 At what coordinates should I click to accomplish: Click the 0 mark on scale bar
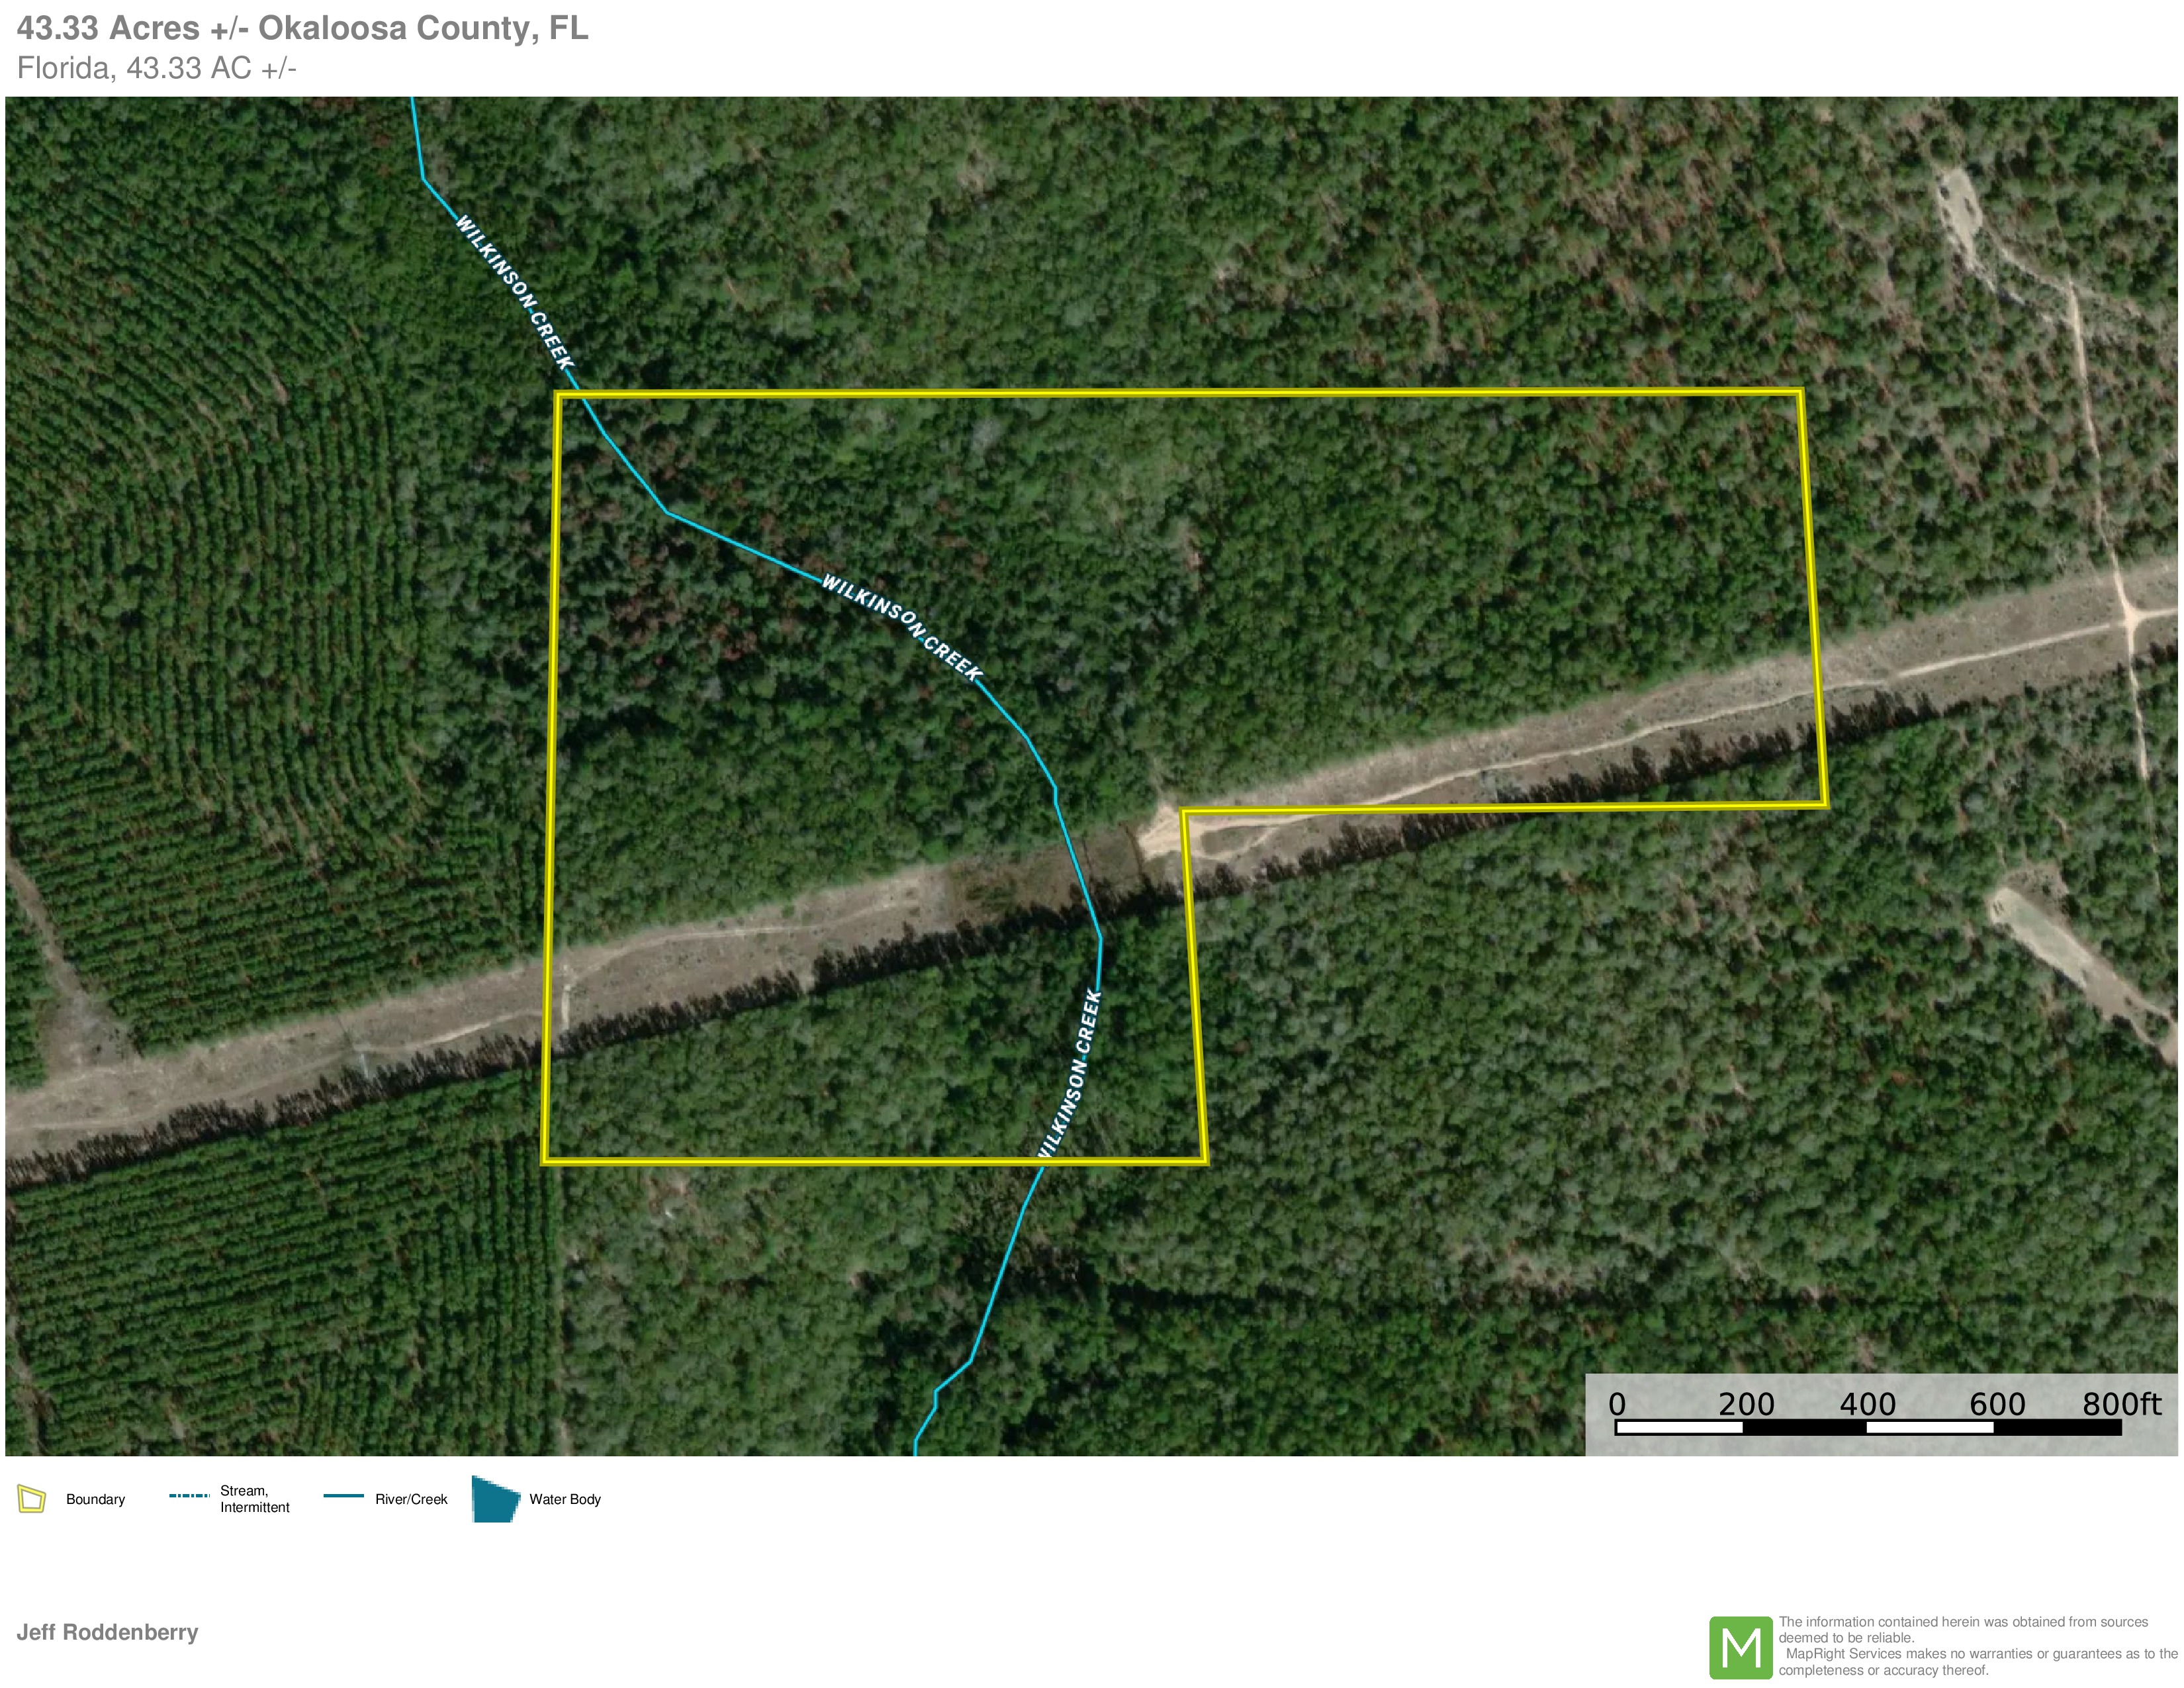click(x=1617, y=1404)
